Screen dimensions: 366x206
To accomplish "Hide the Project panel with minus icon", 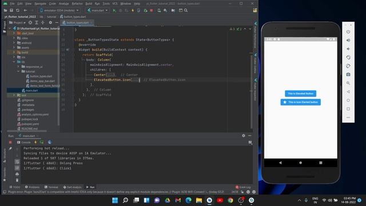I will tap(57, 23).
